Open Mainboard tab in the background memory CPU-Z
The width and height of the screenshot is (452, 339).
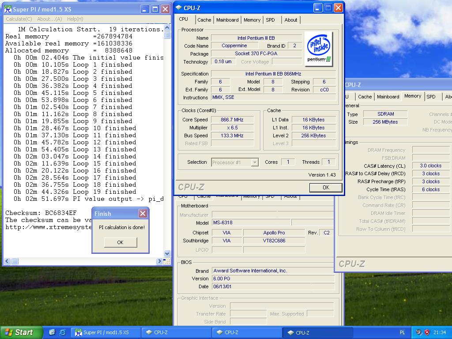point(388,97)
